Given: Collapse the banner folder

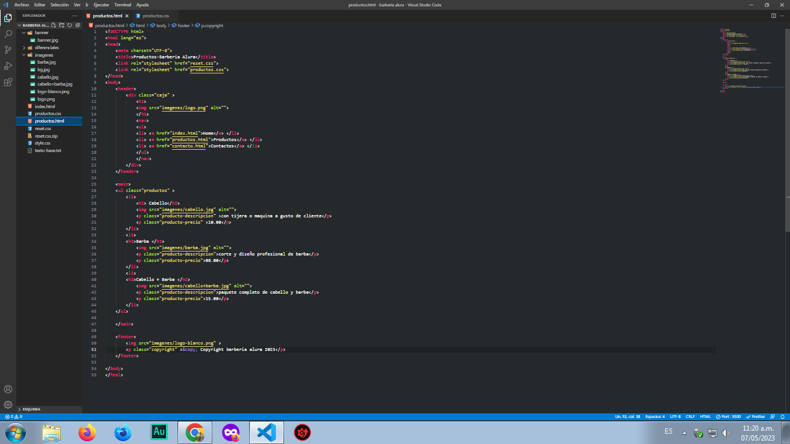Looking at the screenshot, I should pyautogui.click(x=42, y=33).
